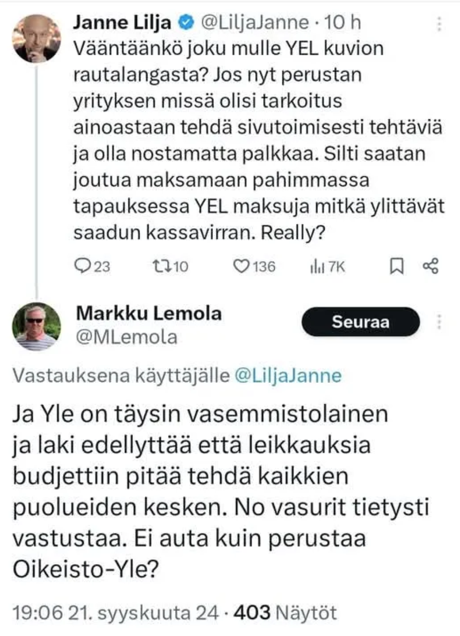Open Markku Lemola's profile avatar
Viewport: 460px width, 636px height.
click(36, 327)
